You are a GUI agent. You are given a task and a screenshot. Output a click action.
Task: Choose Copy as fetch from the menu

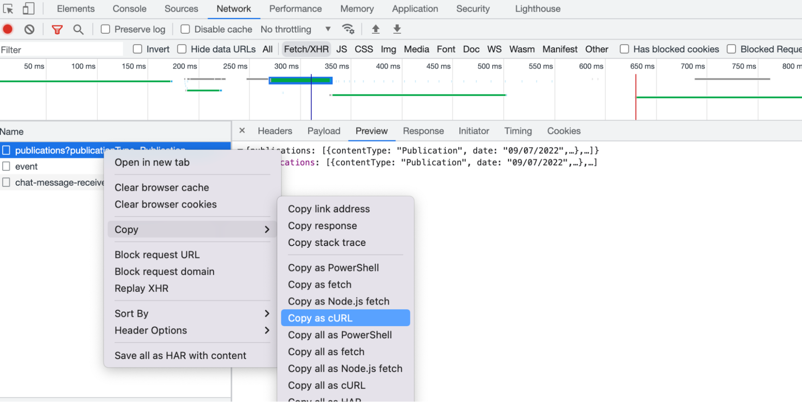click(319, 284)
